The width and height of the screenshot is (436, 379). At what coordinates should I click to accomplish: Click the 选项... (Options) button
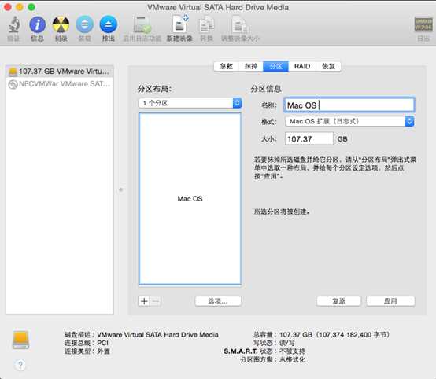[x=218, y=301]
